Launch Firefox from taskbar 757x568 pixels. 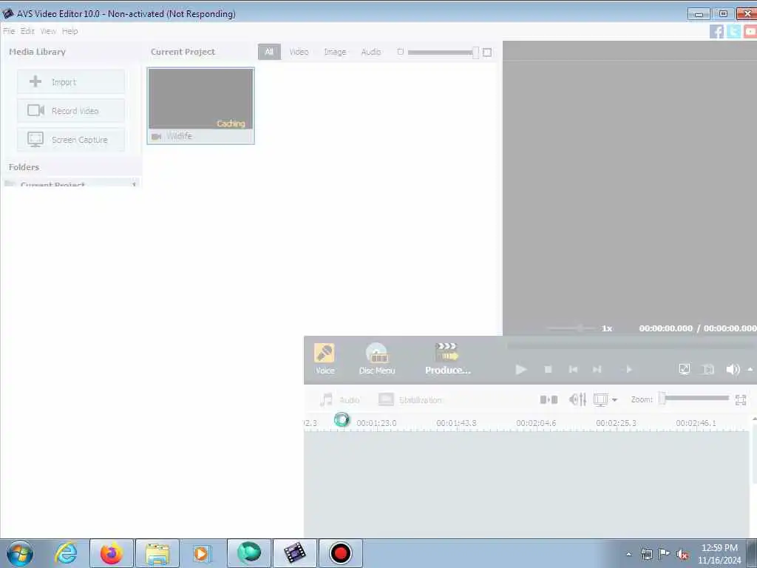click(112, 553)
